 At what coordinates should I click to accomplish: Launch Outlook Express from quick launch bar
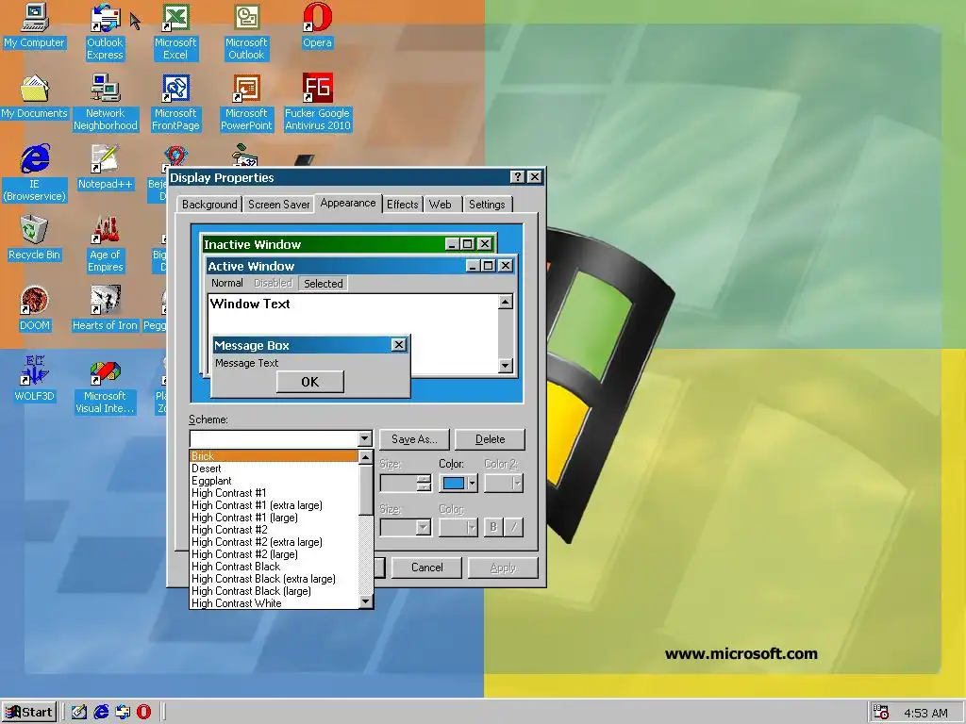123,713
